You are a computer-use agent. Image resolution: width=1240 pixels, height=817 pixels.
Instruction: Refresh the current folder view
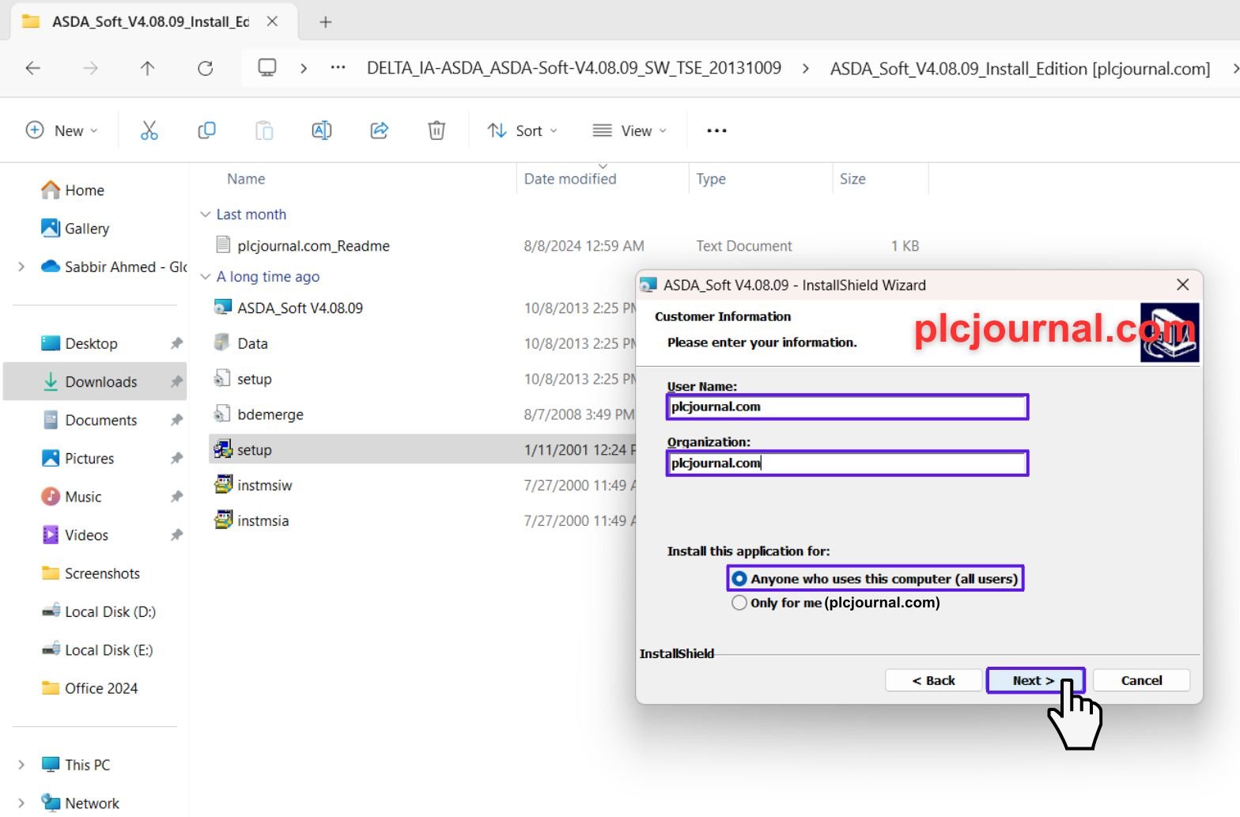pyautogui.click(x=205, y=68)
